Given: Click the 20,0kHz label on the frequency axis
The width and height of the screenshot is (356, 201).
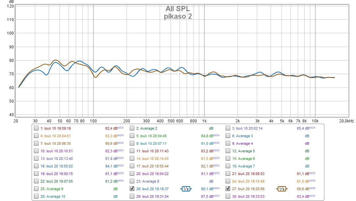Looking at the screenshot, I should [x=346, y=121].
